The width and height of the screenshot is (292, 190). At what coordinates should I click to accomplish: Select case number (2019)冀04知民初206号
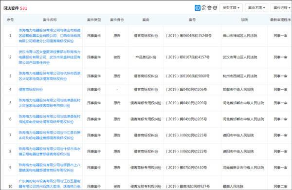point(186,90)
